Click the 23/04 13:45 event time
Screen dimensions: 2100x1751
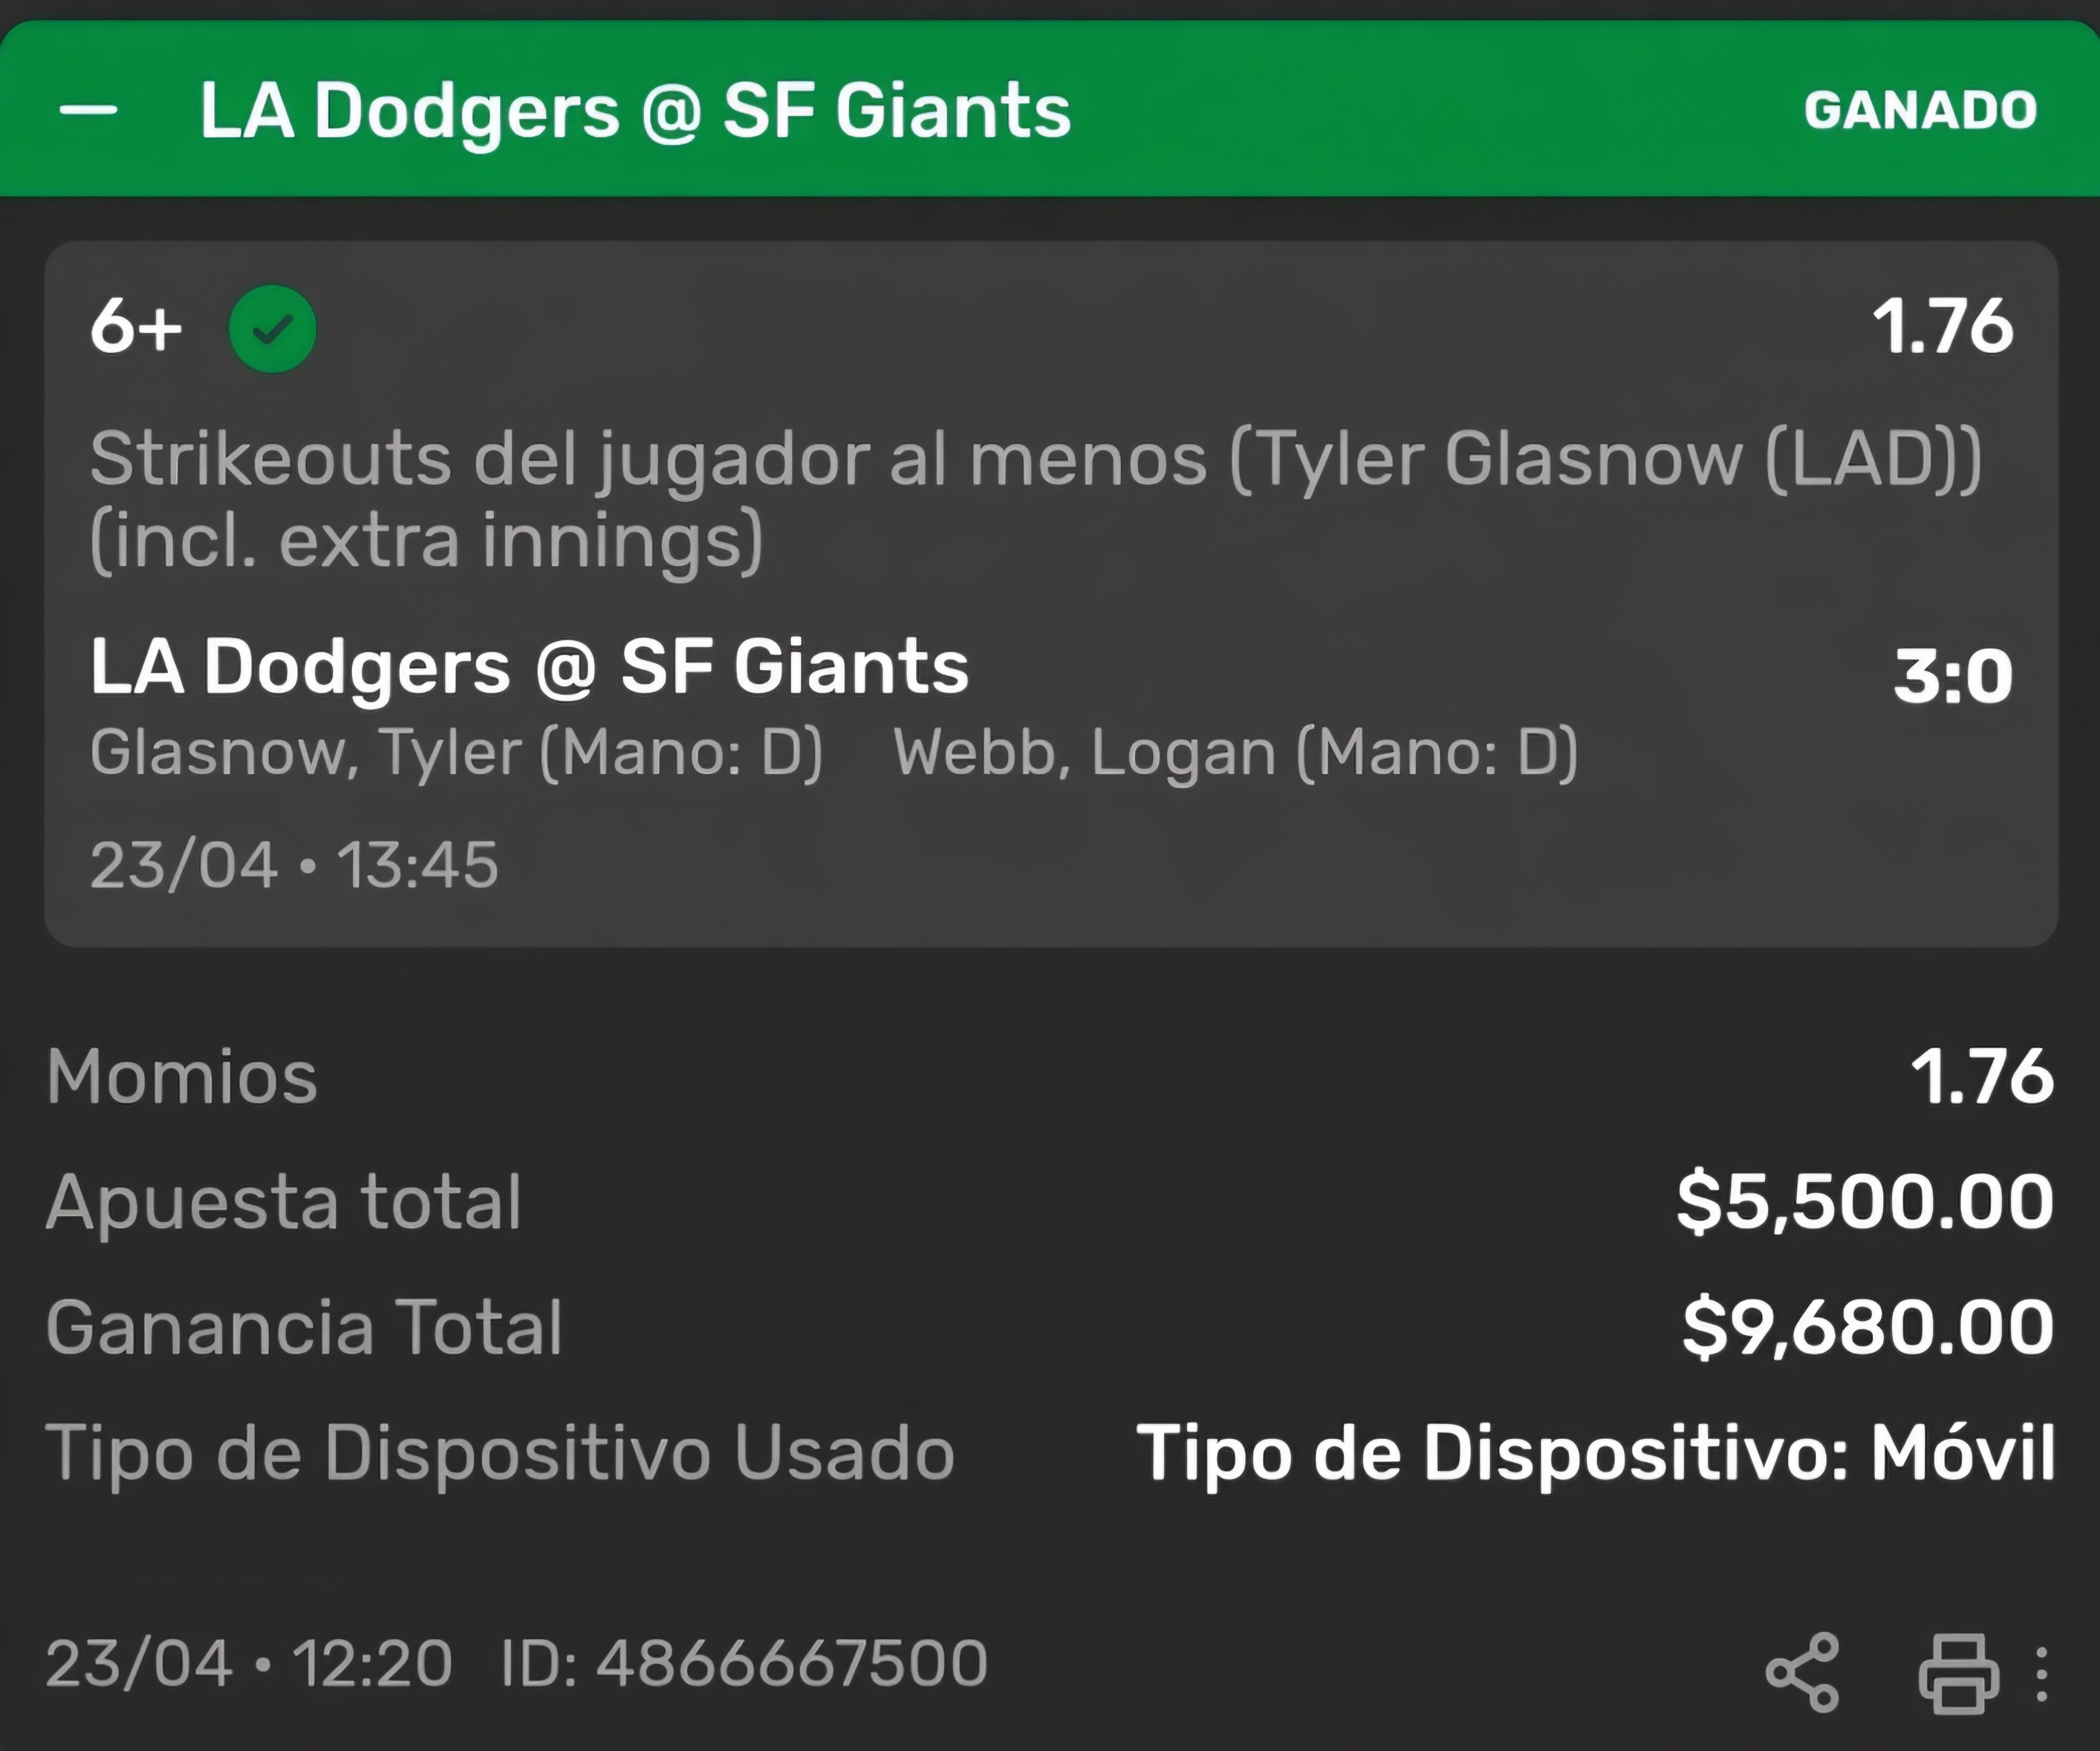point(294,865)
